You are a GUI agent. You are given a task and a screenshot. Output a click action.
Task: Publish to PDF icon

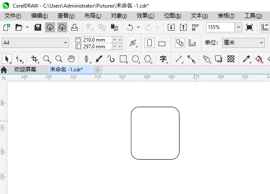pos(195,27)
